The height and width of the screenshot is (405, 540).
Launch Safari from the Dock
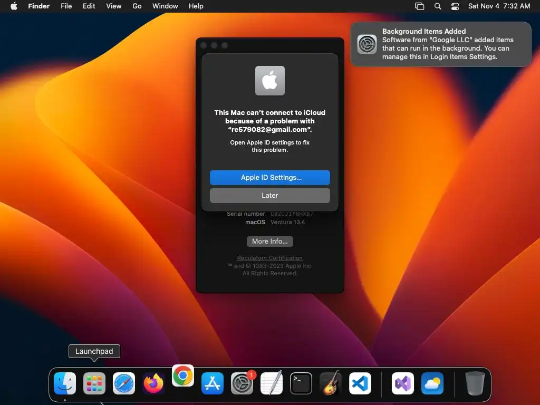(123, 383)
